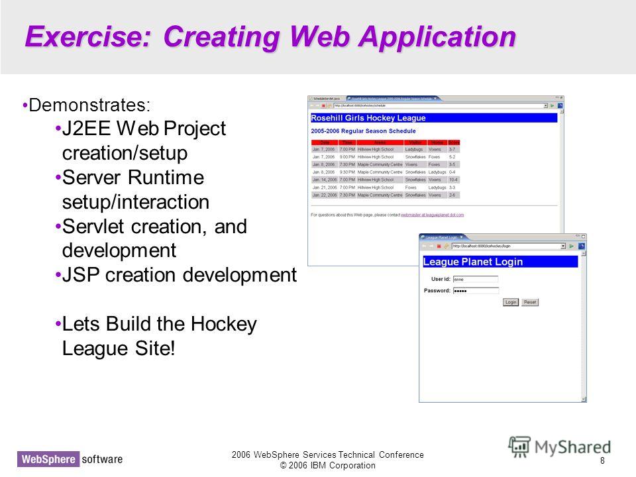Click back arrow in League Planet Login browser
Screen dimensions: 636x477
tap(424, 246)
